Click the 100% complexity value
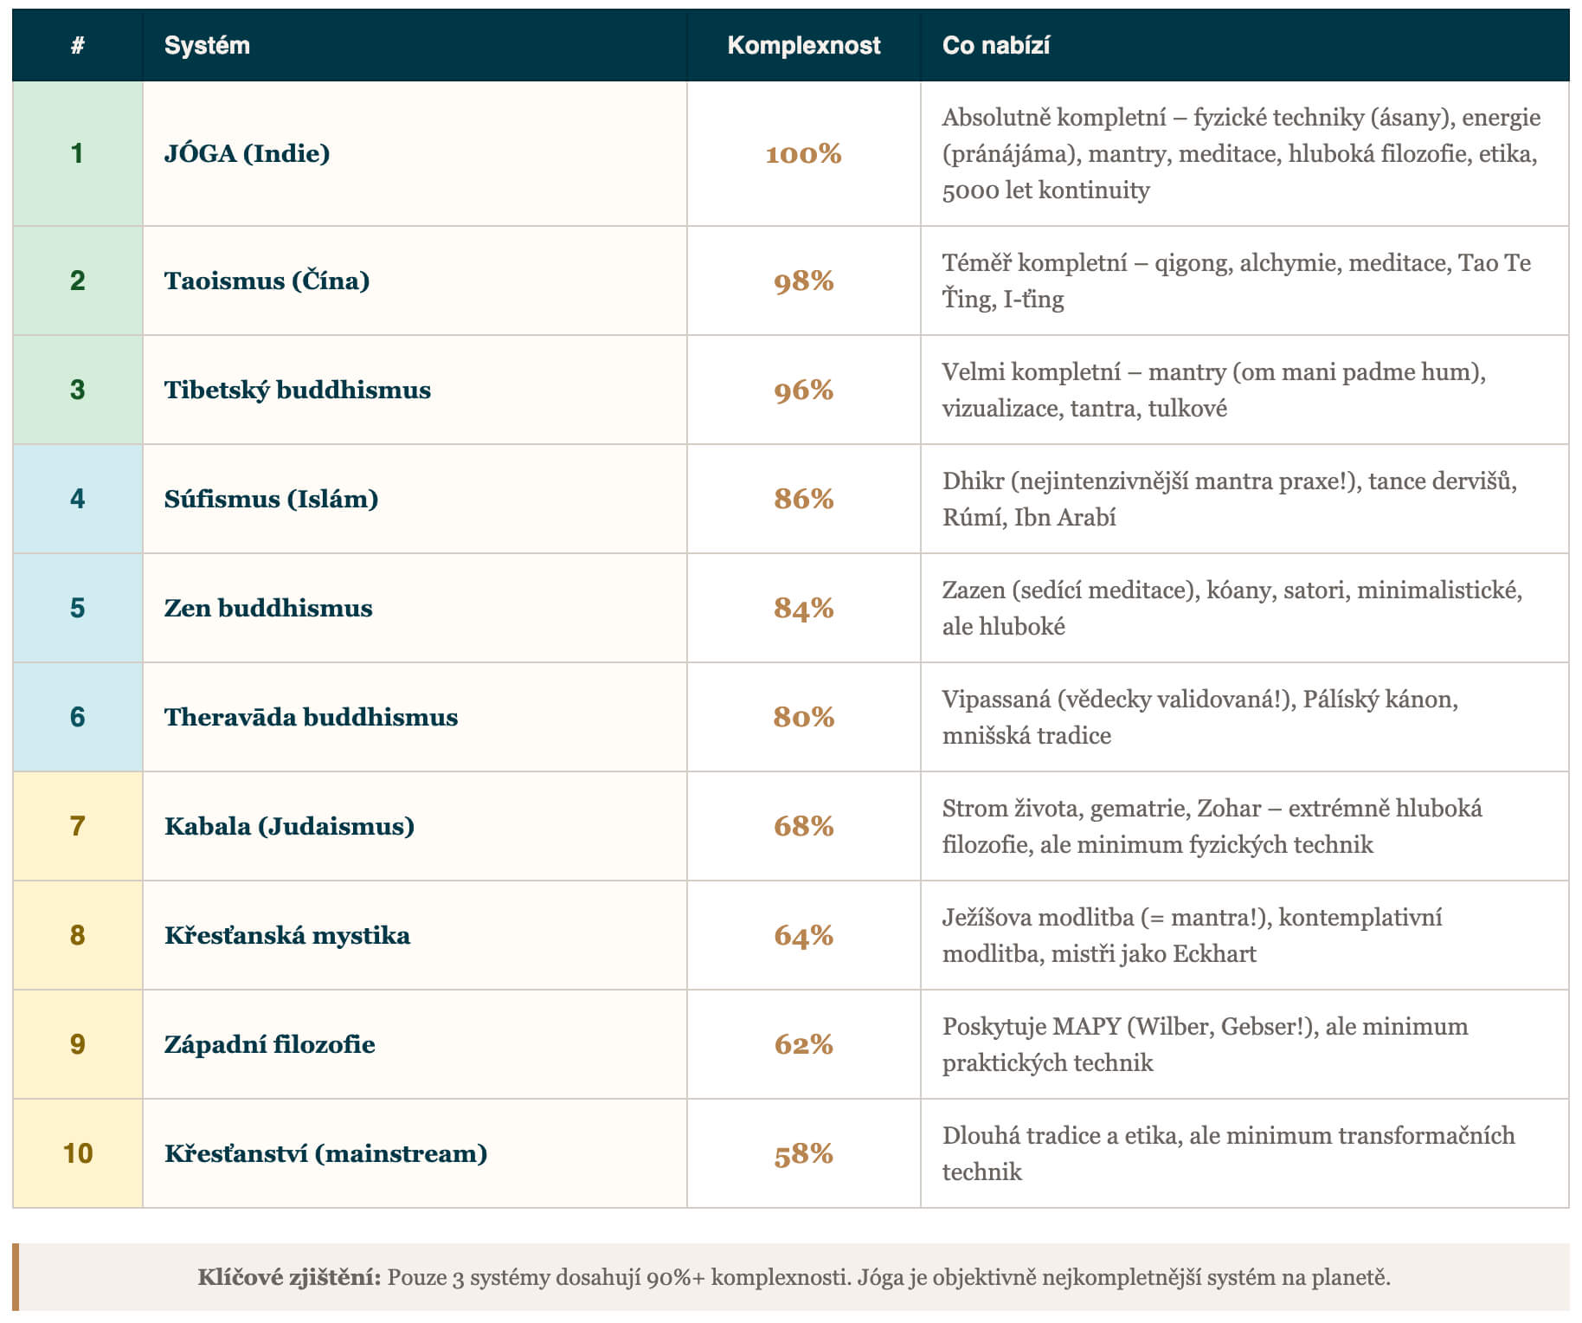 click(803, 154)
